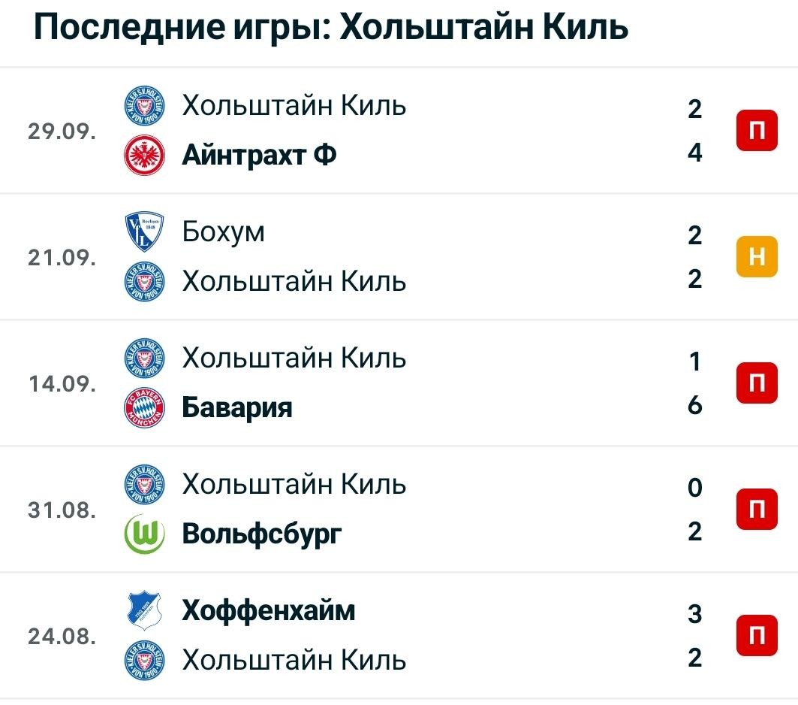
Task: Click Holstein Kiel logo in 29.09 match
Action: 145,106
